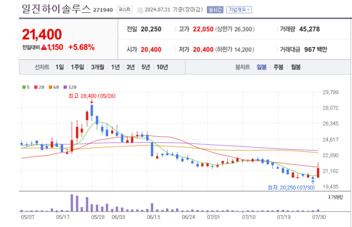Click the red 20-day moving average swatch
352x227 pixels.
pos(36,87)
